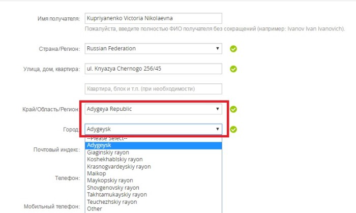
Task: Pick Krasnogvardeyskiy rayon from the list
Action: [153, 166]
